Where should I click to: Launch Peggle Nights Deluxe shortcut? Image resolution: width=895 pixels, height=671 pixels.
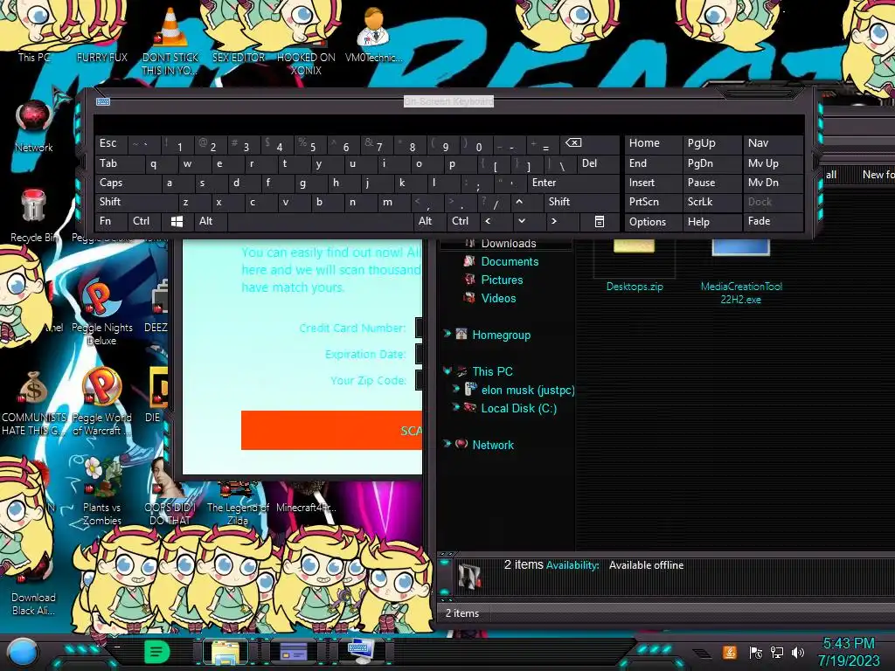[101, 311]
